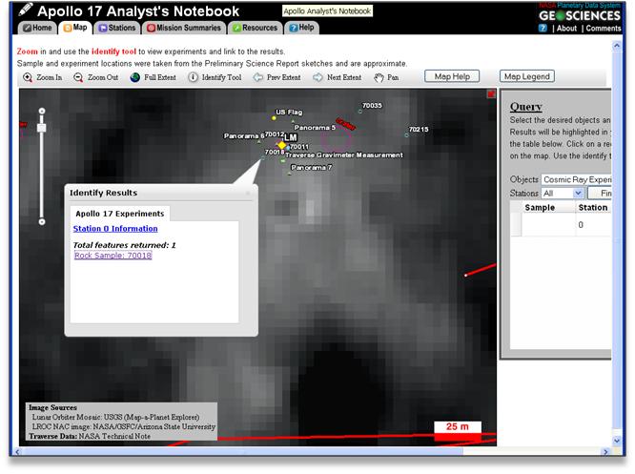
Task: Click the yellow LM diamond marker
Action: [x=281, y=145]
